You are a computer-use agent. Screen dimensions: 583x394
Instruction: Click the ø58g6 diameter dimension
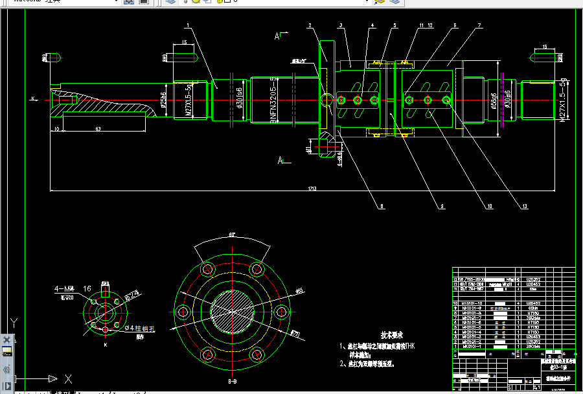coord(494,101)
